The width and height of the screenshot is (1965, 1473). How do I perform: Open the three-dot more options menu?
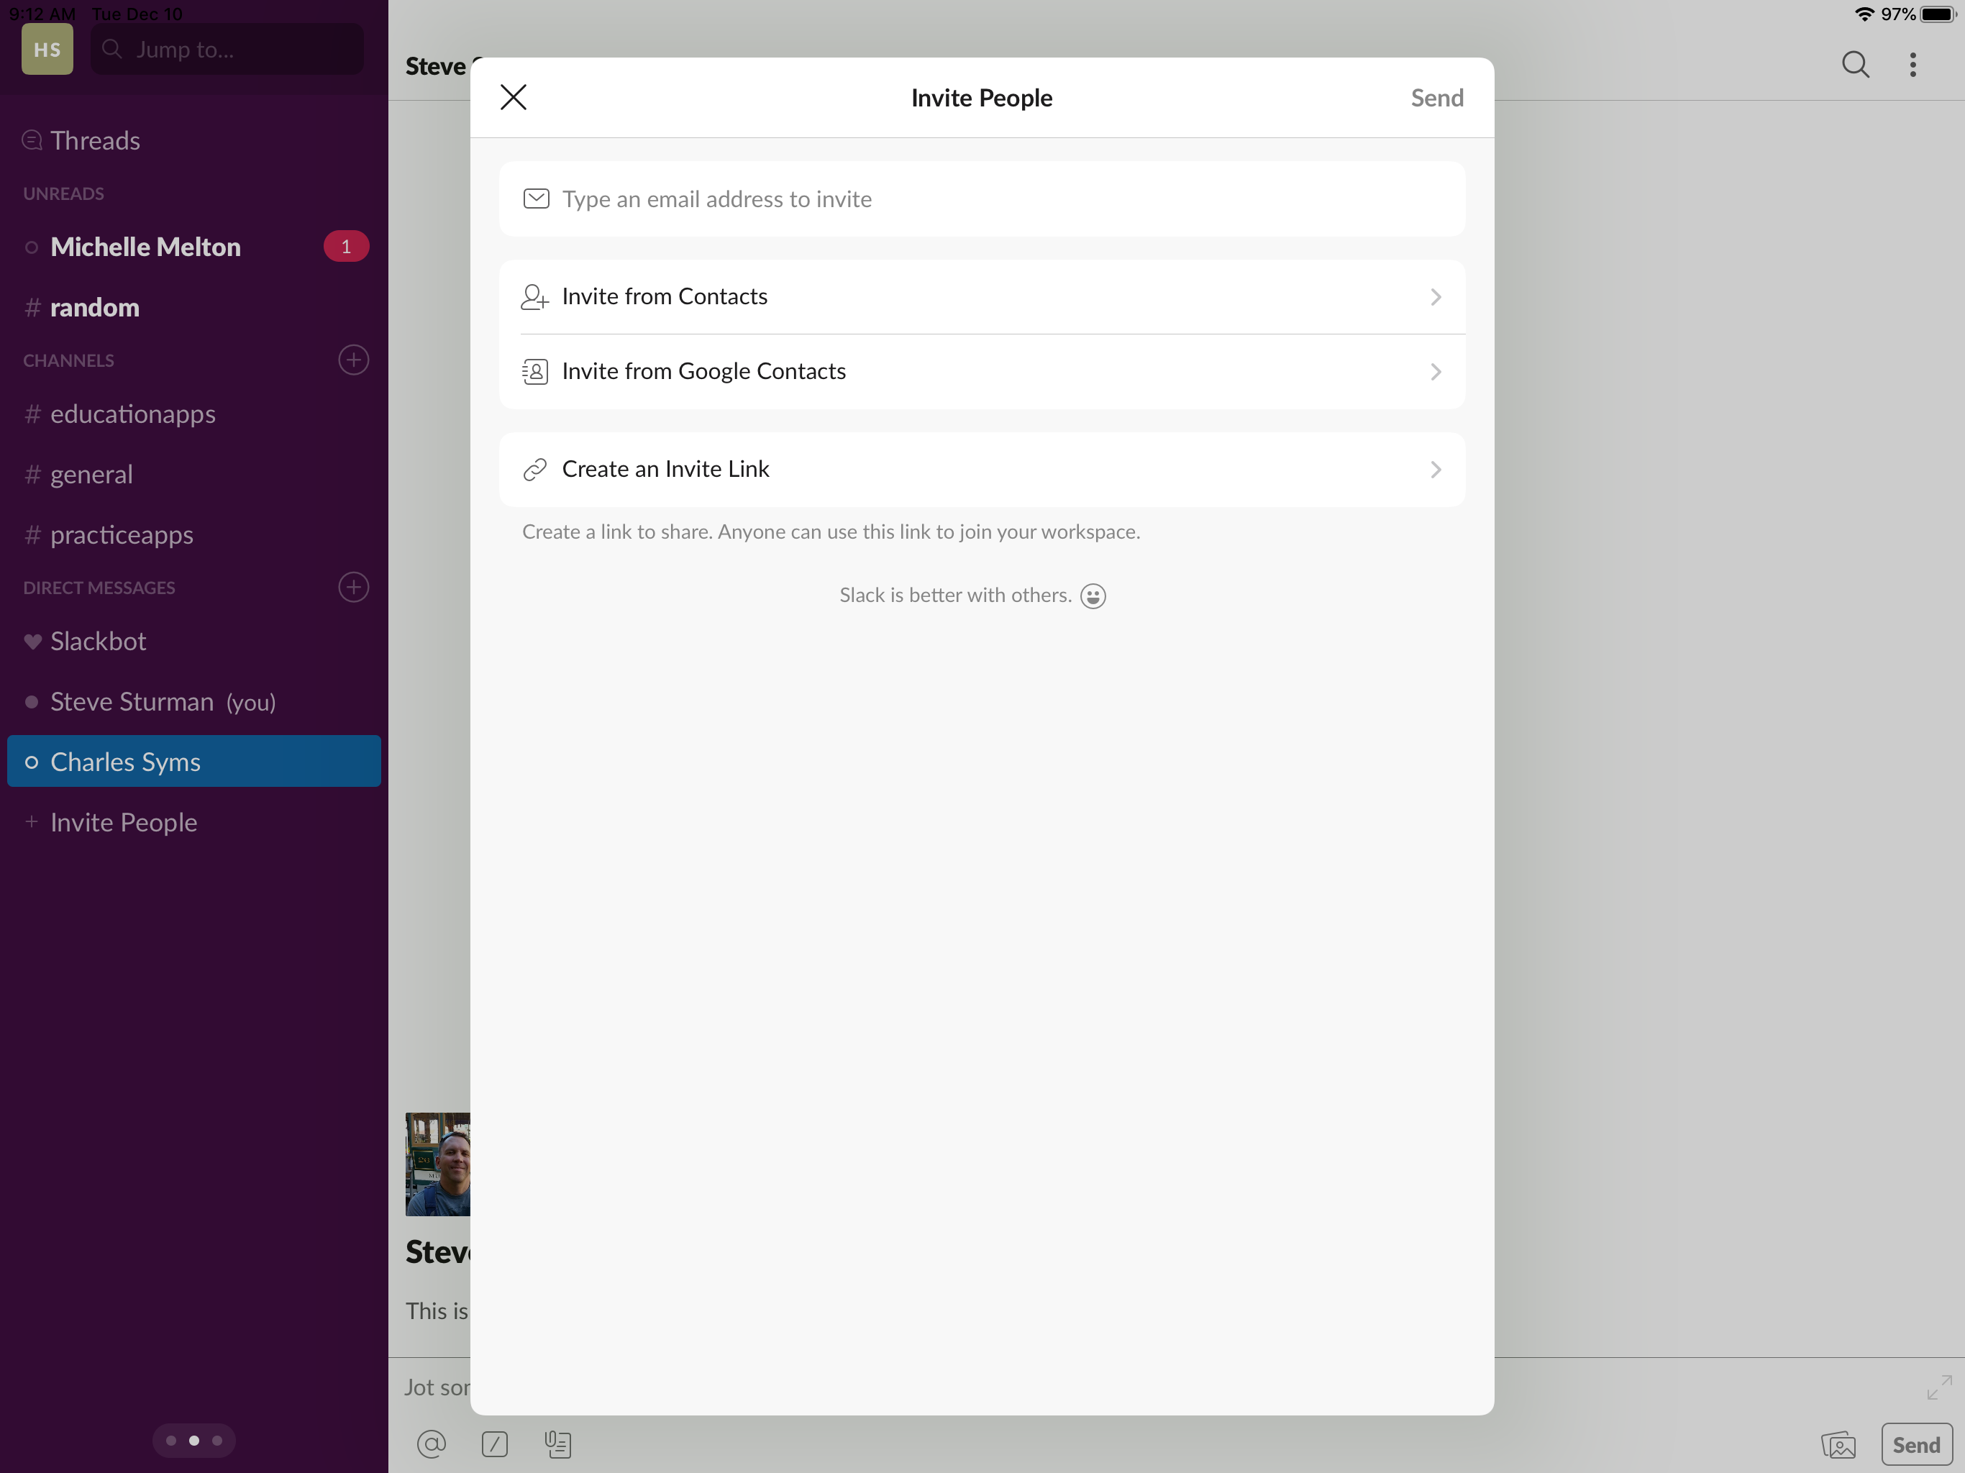click(1912, 64)
